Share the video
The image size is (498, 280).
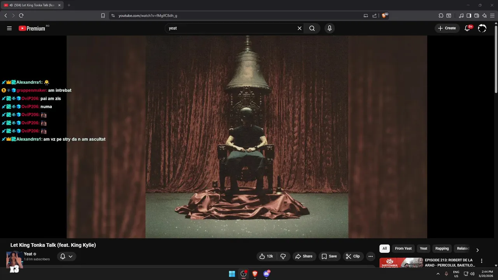pyautogui.click(x=304, y=256)
